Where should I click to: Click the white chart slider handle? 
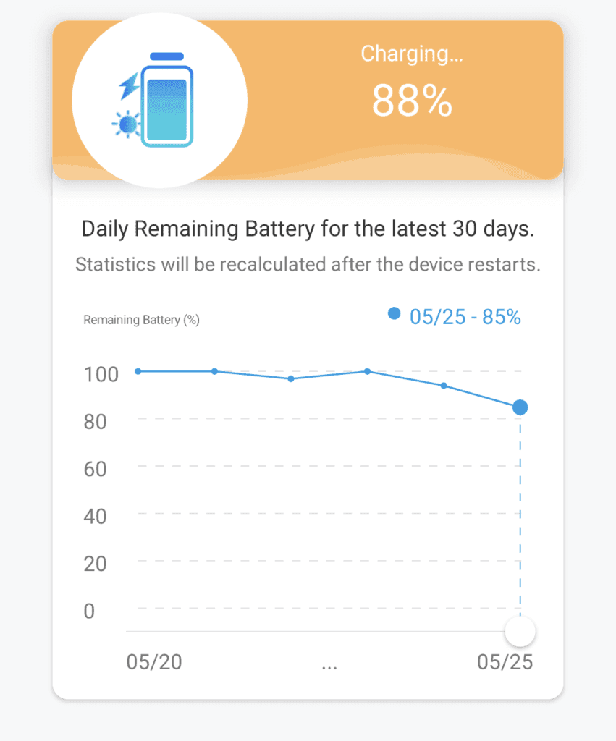pos(520,632)
